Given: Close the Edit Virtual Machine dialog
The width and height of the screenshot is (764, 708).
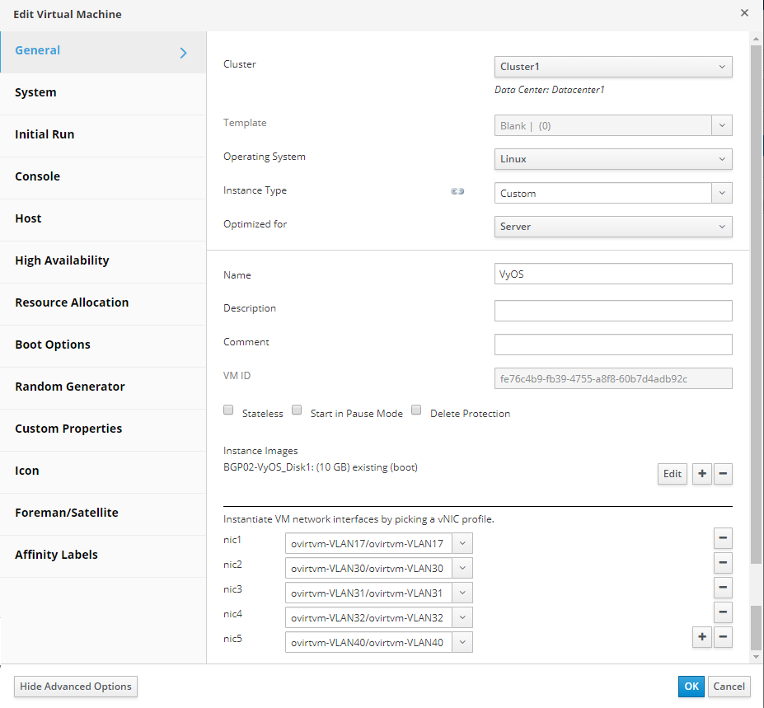Looking at the screenshot, I should [744, 13].
